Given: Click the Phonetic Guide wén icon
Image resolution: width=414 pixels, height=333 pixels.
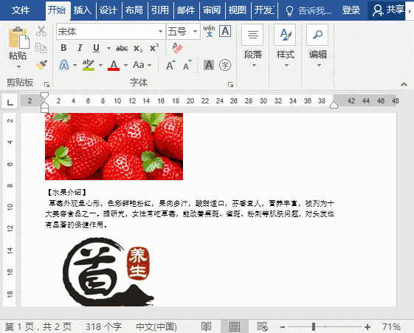Looking at the screenshot, I should pos(209,31).
